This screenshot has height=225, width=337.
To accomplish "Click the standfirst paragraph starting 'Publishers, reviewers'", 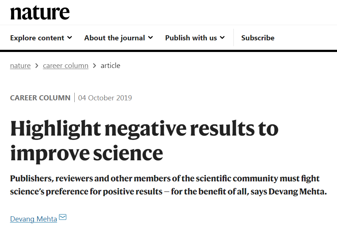I will (x=168, y=185).
